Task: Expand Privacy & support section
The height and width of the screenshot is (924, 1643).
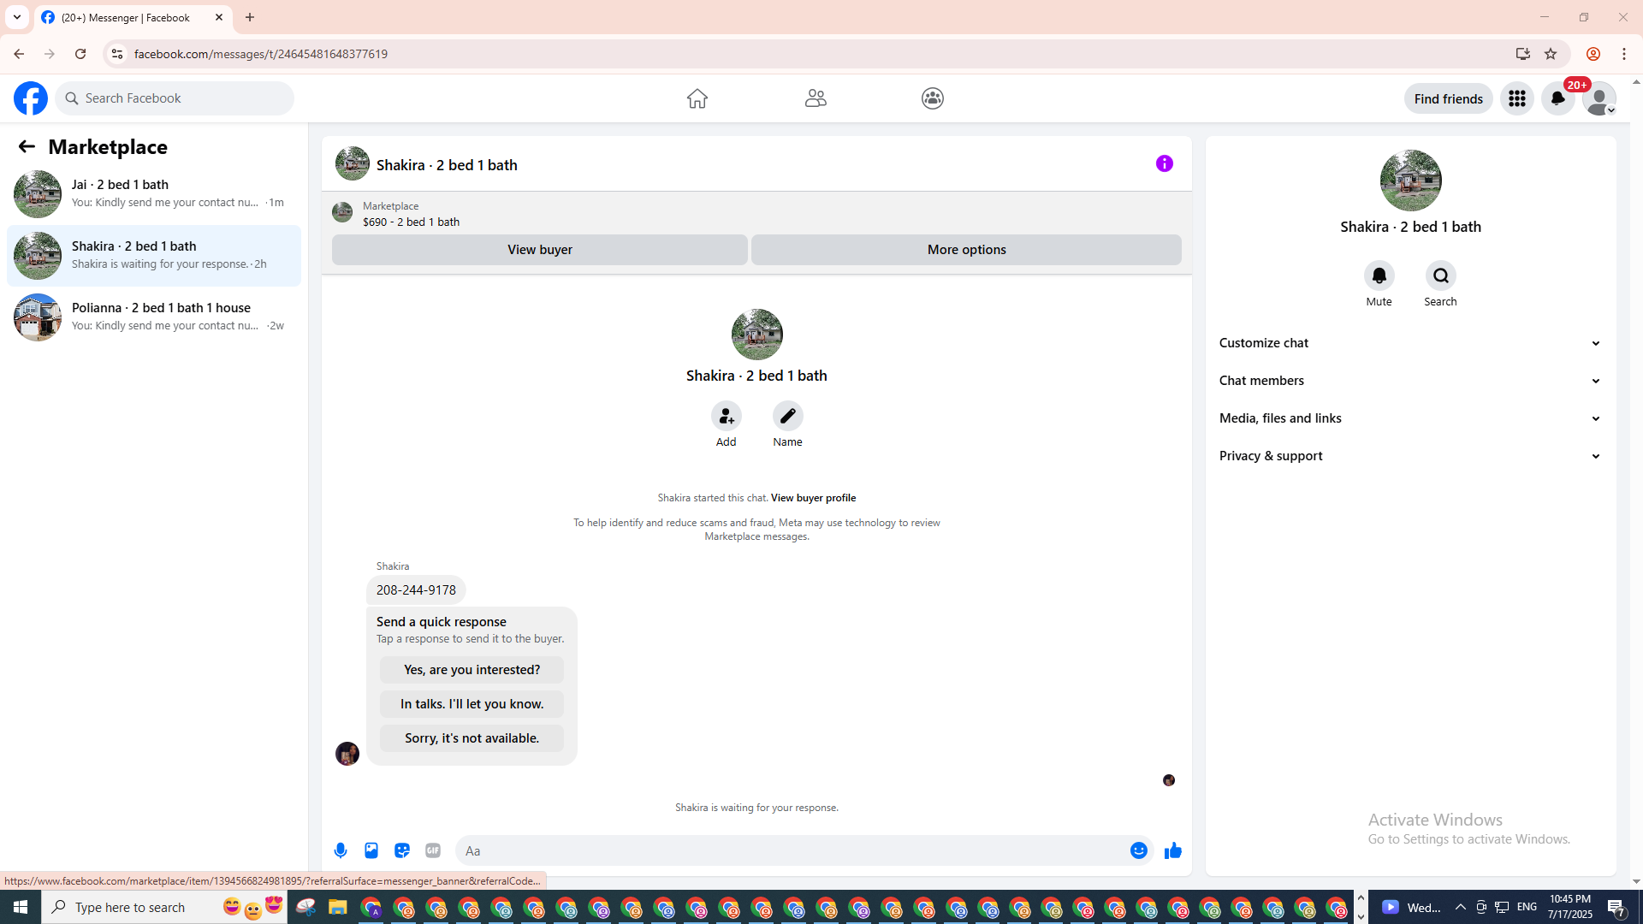Action: point(1410,456)
